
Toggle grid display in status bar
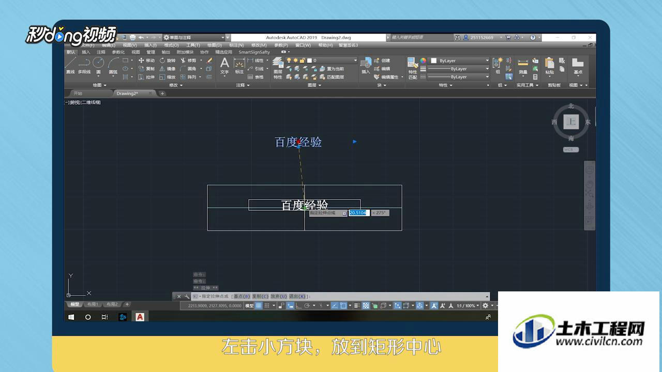click(x=259, y=306)
